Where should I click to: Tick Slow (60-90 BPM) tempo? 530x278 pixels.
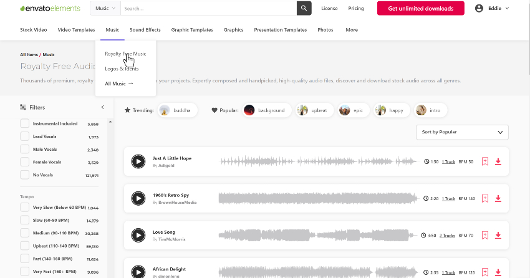(x=25, y=220)
